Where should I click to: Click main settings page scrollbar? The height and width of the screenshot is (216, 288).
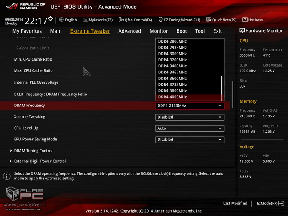pyautogui.click(x=233, y=94)
